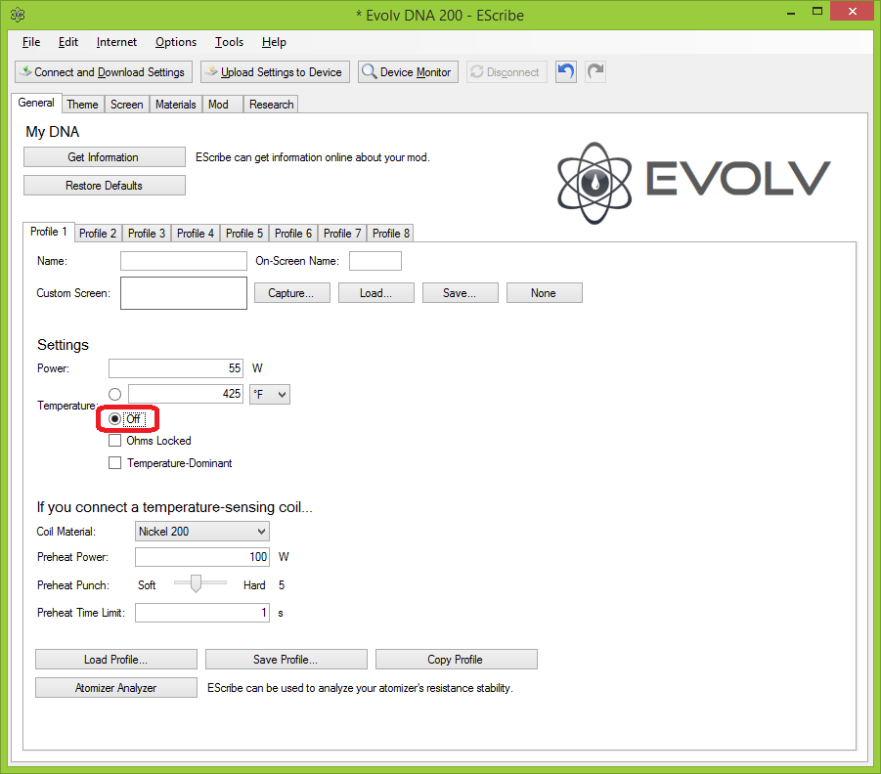
Task: Open the Device Monitor
Action: [x=408, y=72]
